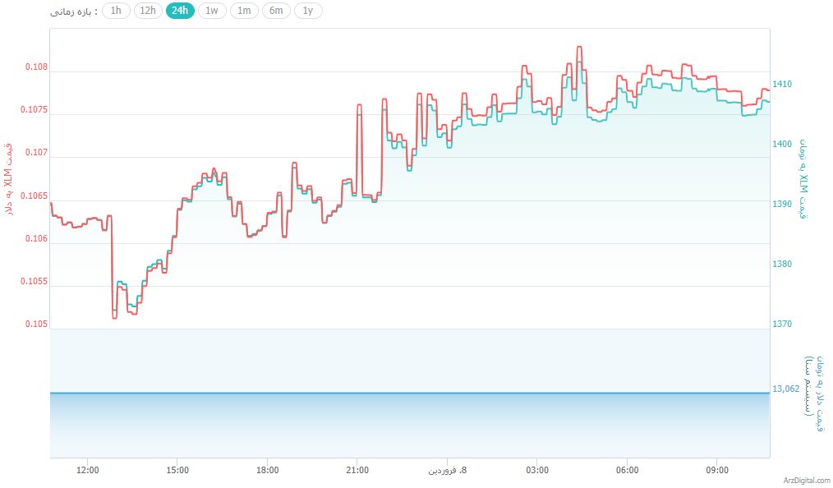Click the 0.108 left axis value
The width and height of the screenshot is (833, 488).
36,67
